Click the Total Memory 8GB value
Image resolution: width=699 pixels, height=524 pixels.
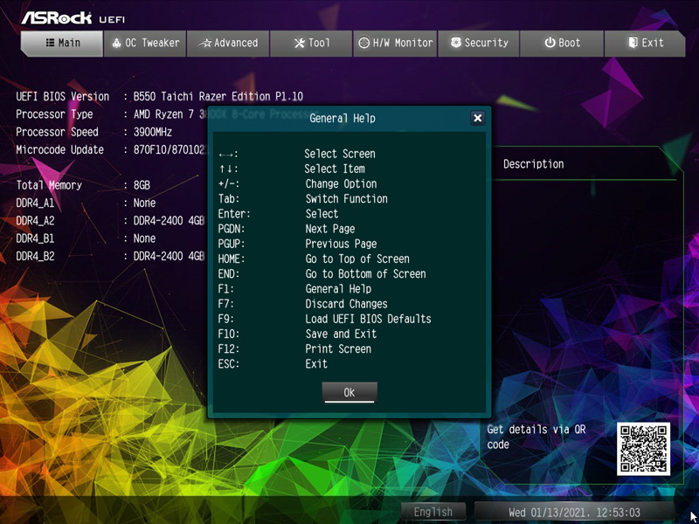tap(142, 185)
